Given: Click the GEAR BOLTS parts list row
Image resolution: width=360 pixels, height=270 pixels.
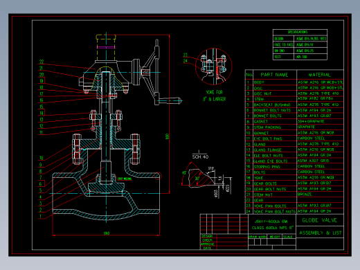Looking at the screenshot, I should tap(294, 183).
